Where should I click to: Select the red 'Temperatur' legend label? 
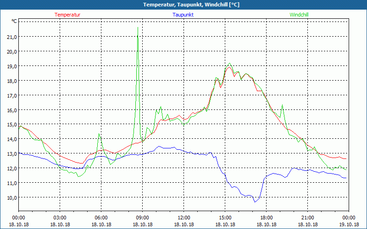pos(67,15)
